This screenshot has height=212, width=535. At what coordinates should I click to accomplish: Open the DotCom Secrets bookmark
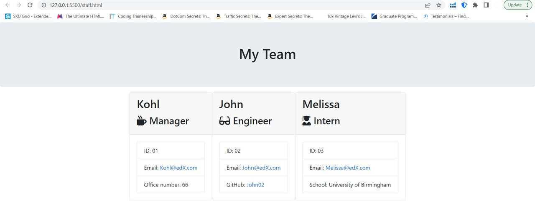pyautogui.click(x=186, y=16)
